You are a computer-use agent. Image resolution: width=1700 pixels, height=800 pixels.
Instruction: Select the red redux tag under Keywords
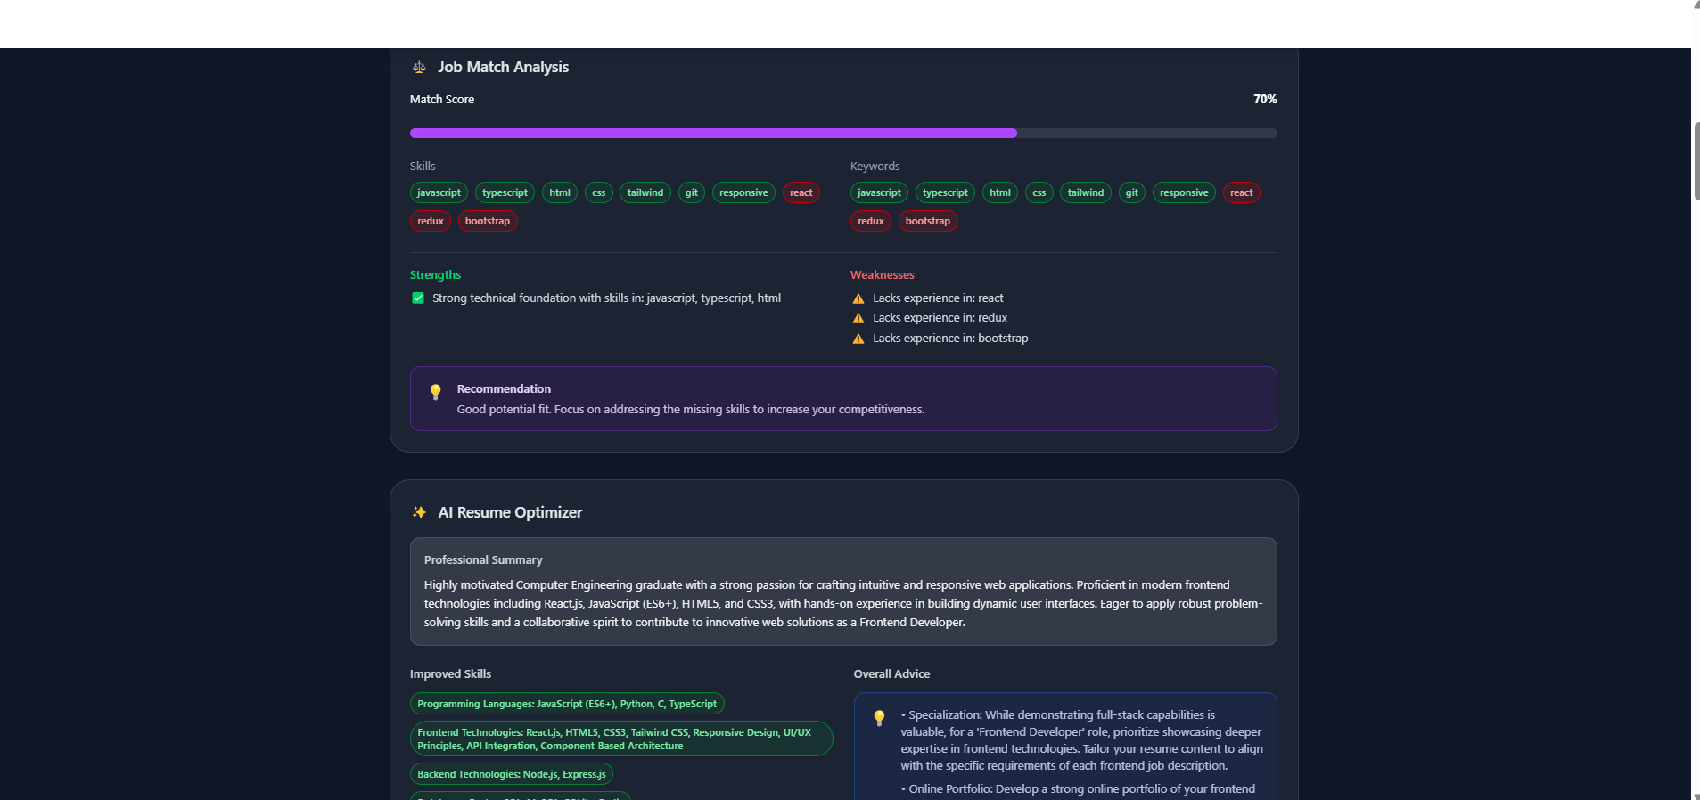point(871,221)
